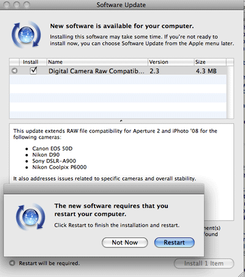Click 'Click Restart to finish the installation' text
245x277 pixels.
(117, 225)
